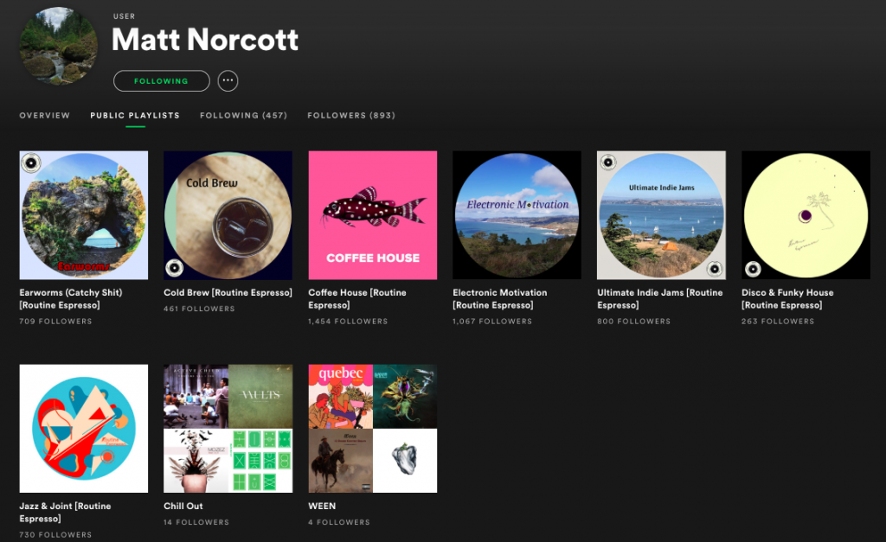Click the Ultimate Indie Jams playlist title

click(660, 299)
